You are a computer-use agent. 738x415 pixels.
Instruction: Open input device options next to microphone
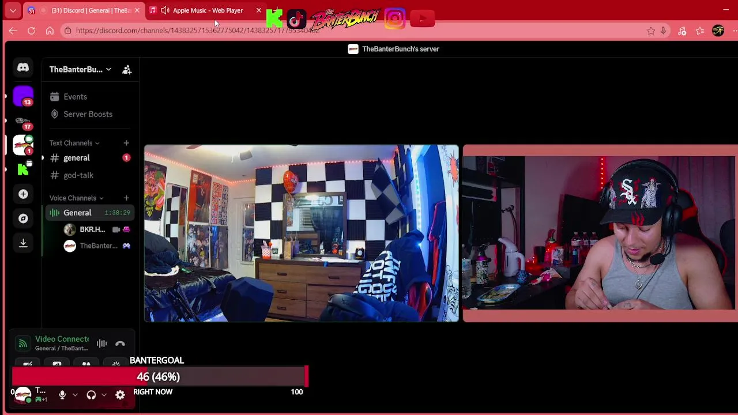click(75, 395)
